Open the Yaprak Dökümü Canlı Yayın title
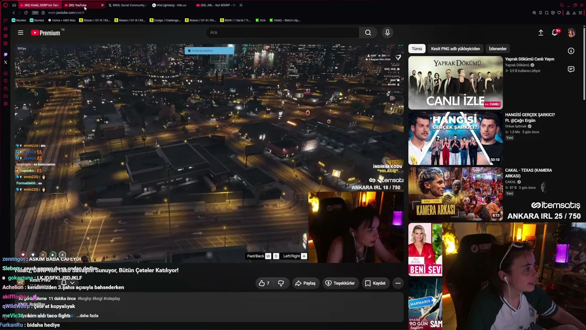Screen dimensions: 586x330 coord(530,59)
